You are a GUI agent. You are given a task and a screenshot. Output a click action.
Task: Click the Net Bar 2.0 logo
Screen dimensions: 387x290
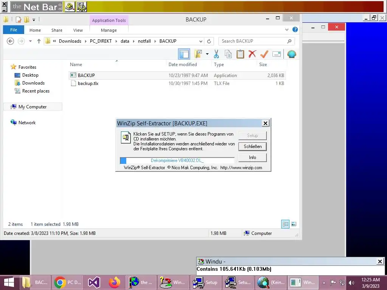(37, 7)
